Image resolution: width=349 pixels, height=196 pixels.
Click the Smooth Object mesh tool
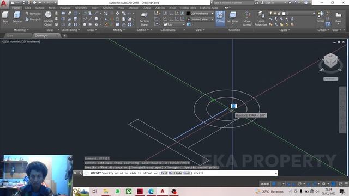tap(49, 19)
